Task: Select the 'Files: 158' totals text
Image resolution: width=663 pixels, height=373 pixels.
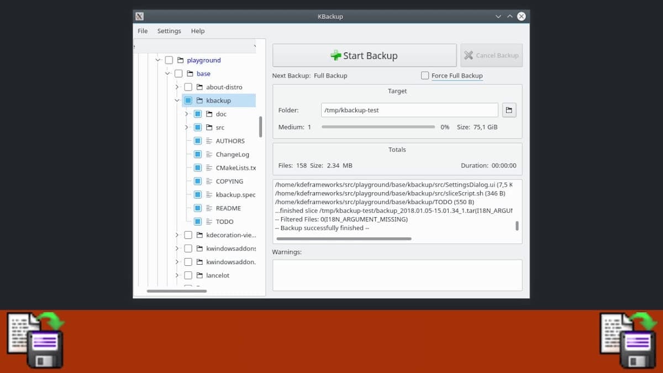Action: coord(292,165)
